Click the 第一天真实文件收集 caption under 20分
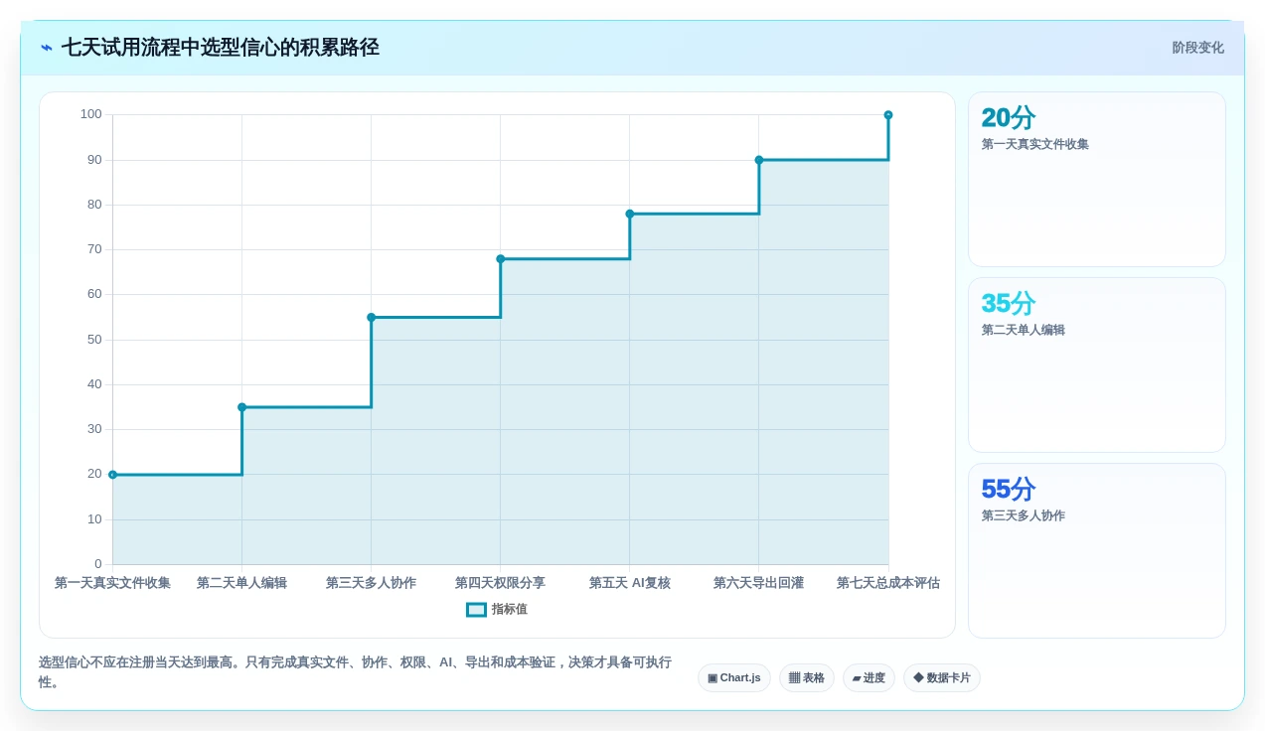 coord(1034,144)
